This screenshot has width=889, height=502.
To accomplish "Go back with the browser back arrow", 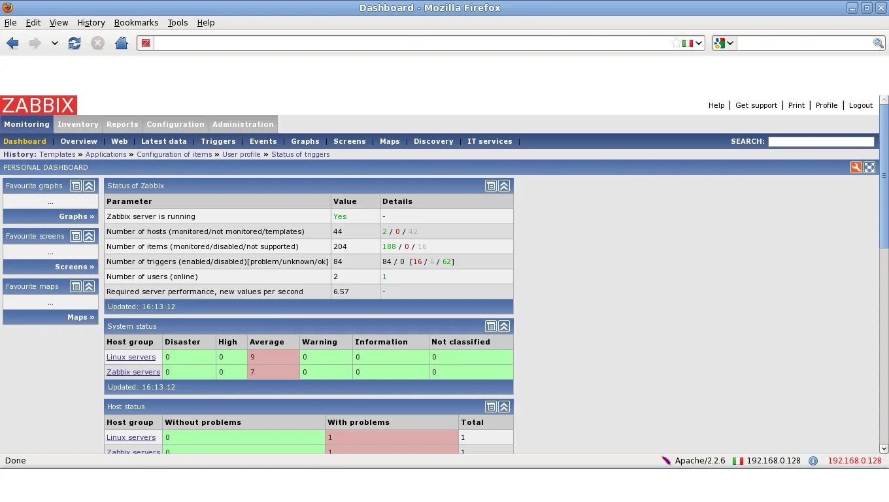I will [x=12, y=43].
